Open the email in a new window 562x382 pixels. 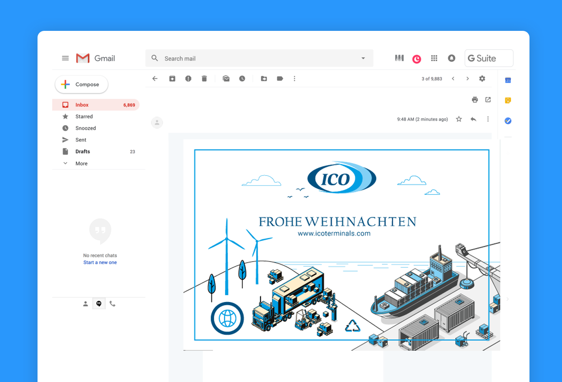point(488,100)
